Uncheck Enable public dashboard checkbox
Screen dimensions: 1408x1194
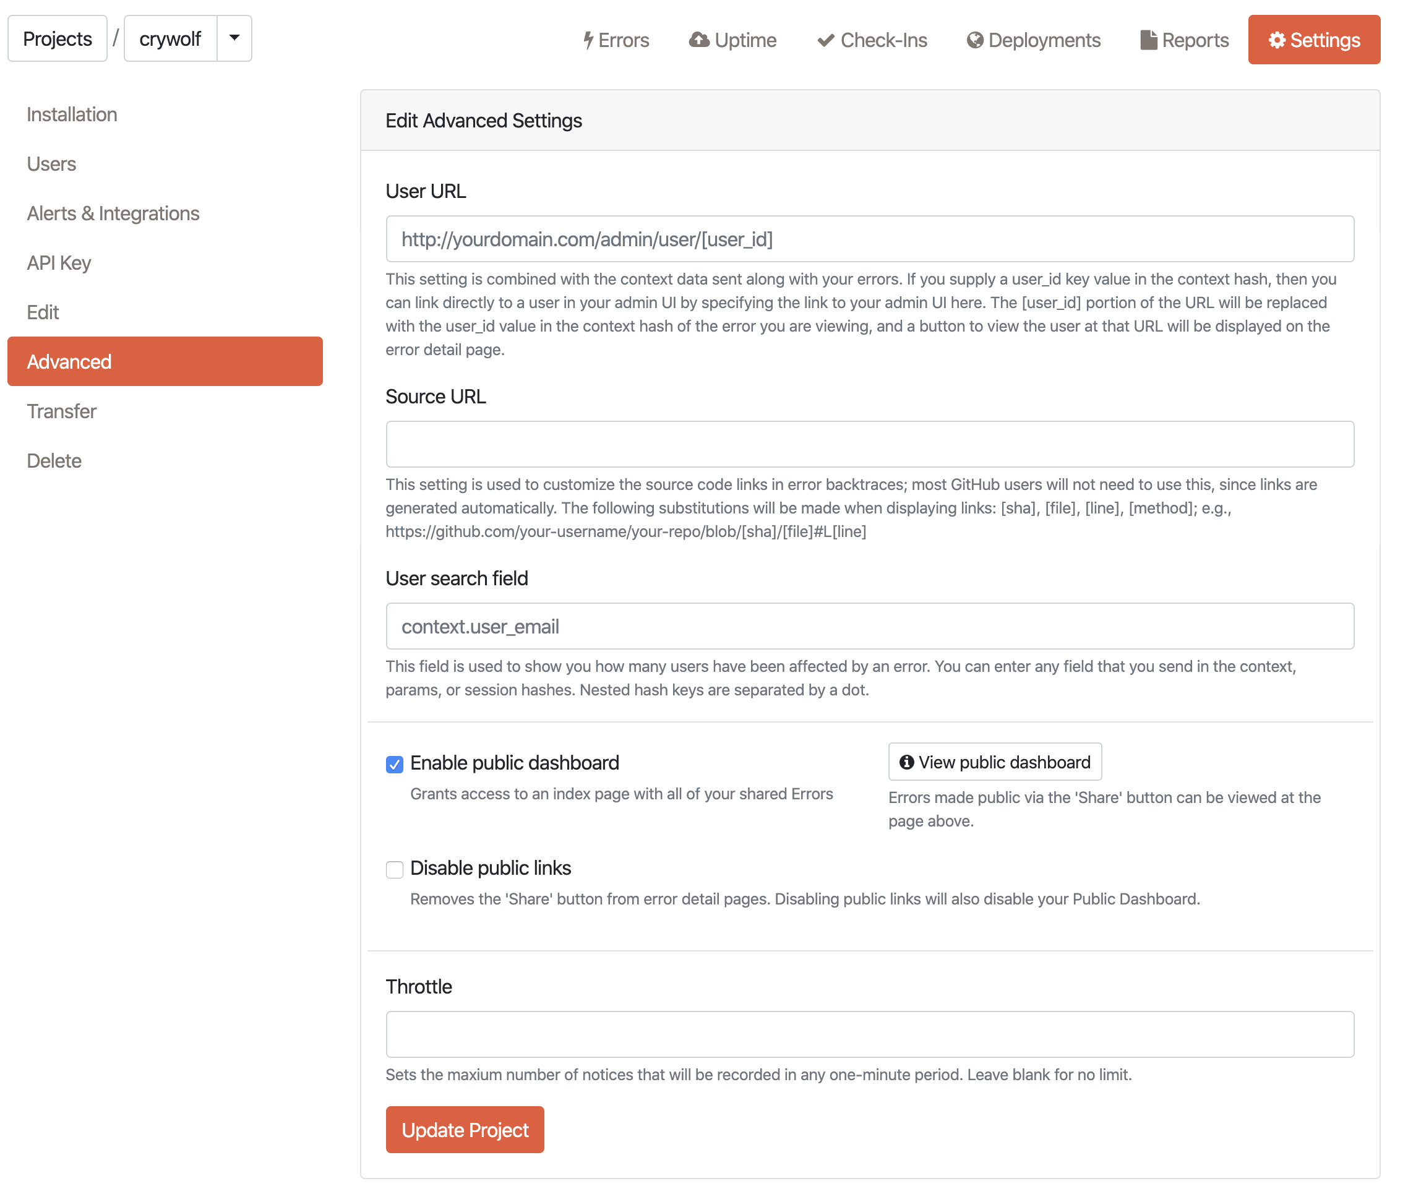(x=395, y=764)
